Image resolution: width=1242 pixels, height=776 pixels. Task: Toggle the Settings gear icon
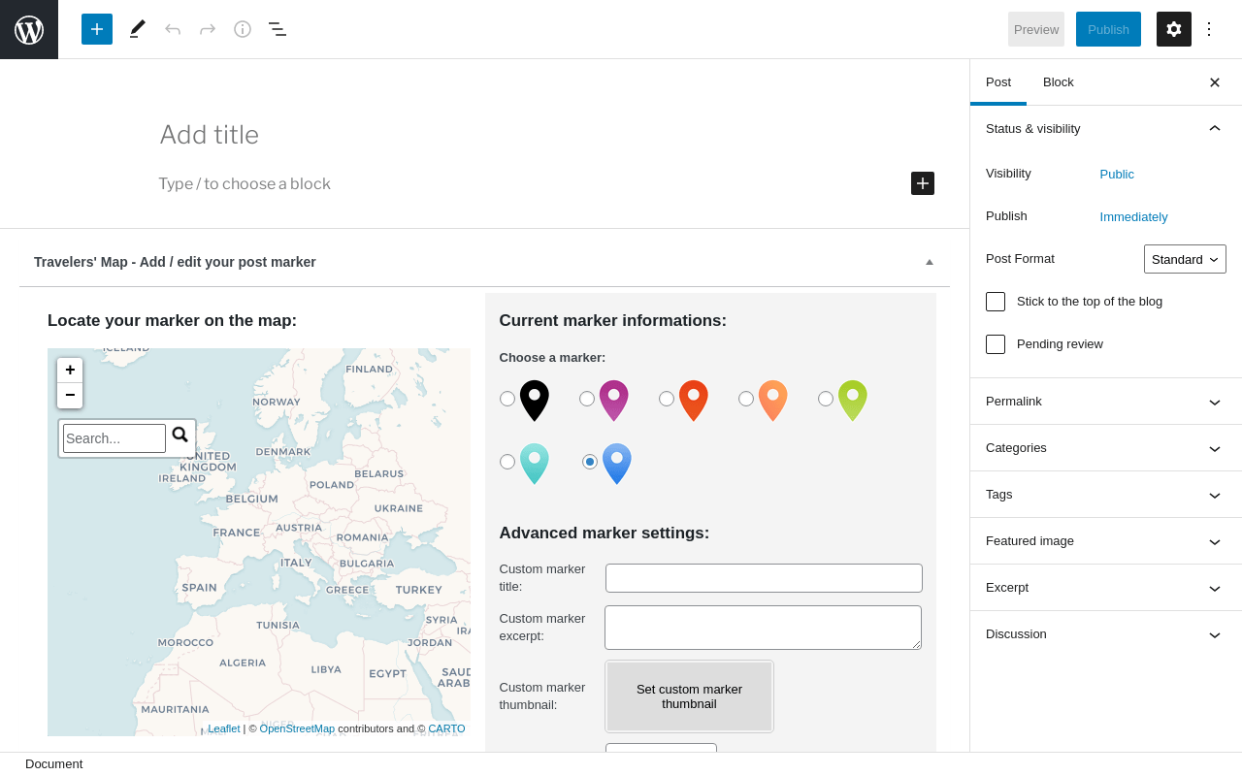click(1174, 29)
